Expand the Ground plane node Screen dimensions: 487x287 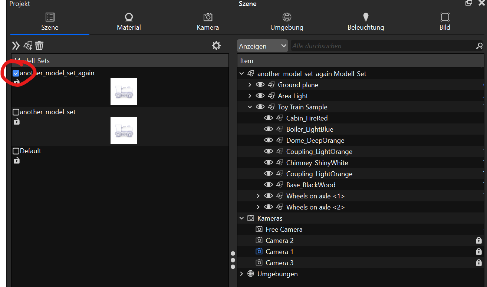(250, 85)
